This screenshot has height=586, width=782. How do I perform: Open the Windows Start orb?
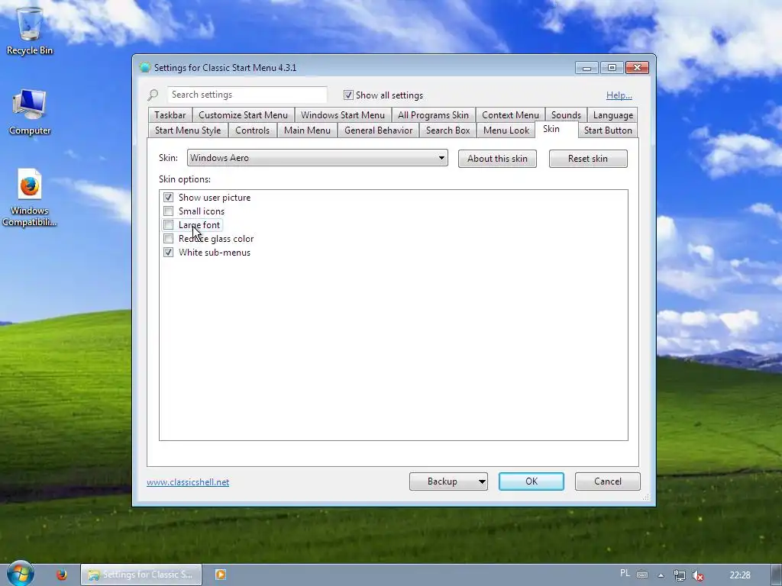tap(20, 574)
